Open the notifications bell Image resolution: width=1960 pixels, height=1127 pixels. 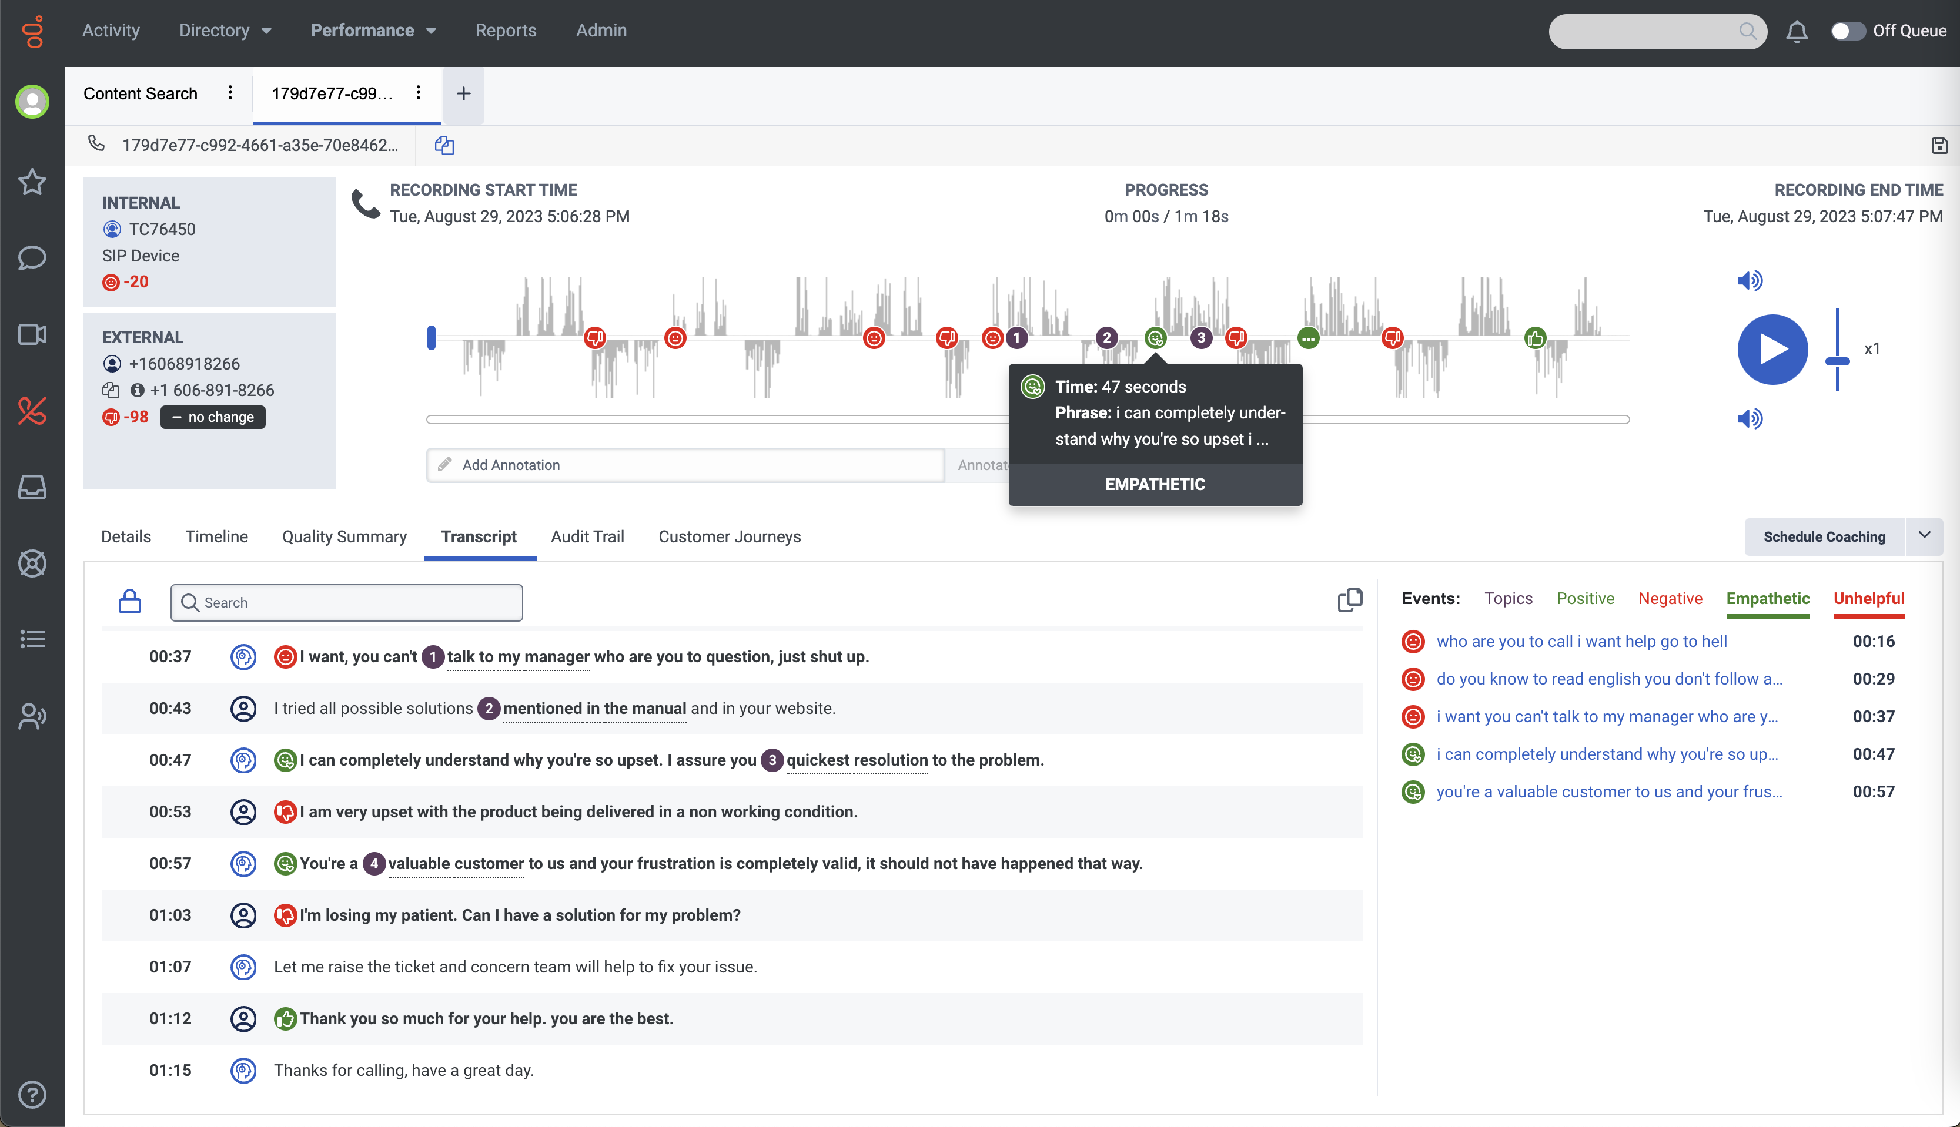1797,32
